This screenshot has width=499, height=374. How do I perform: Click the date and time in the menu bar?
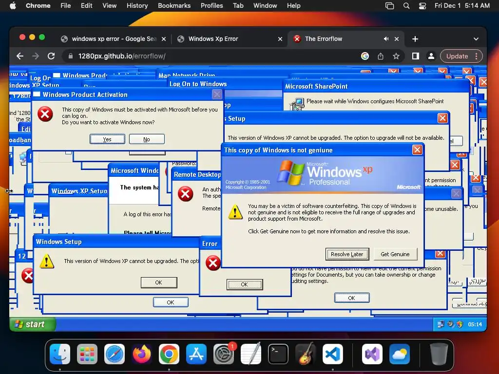coord(462,5)
